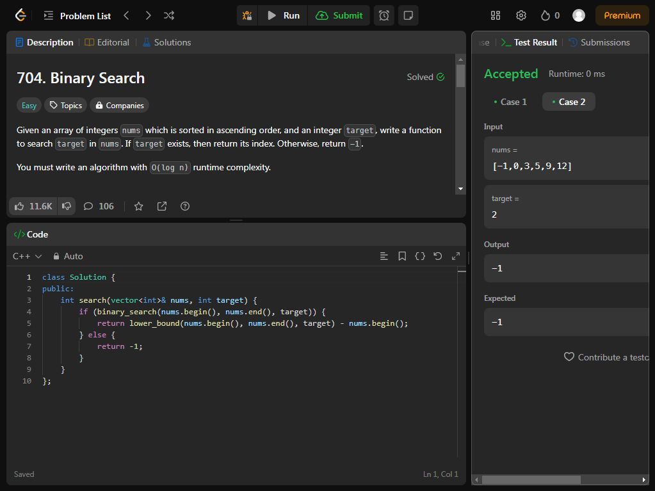This screenshot has width=655, height=491.
Task: Like the problem thumbs up
Action: coord(33,206)
